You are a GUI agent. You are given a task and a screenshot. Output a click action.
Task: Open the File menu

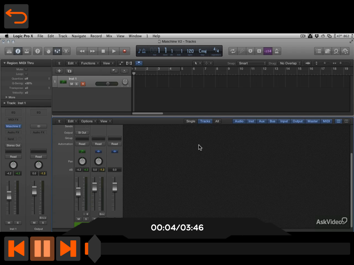coord(40,36)
